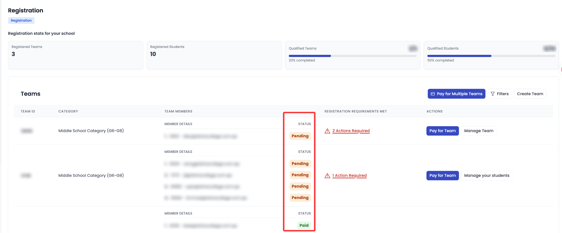
Task: Select the Registration breadcrumb tag
Action: pos(21,20)
